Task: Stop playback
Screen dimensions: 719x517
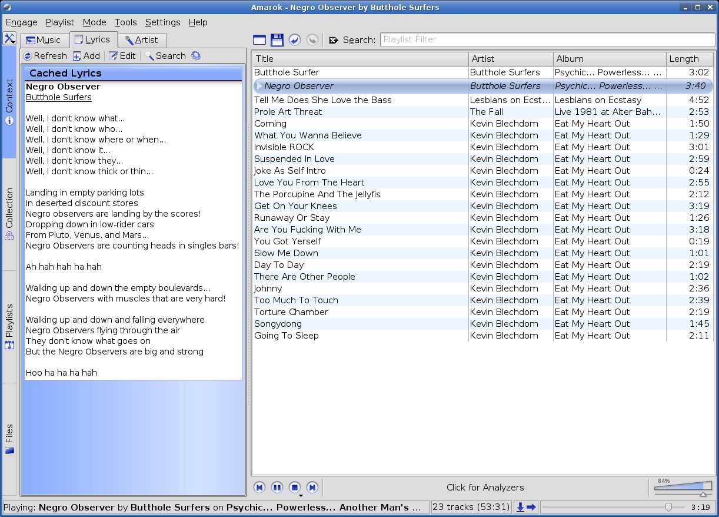Action: coord(295,487)
